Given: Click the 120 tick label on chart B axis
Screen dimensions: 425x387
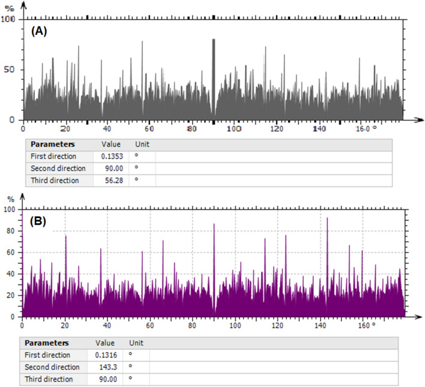Looking at the screenshot, I should click(x=277, y=325).
